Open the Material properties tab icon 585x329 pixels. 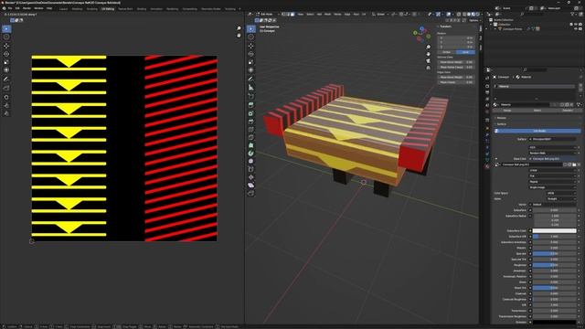coord(487,166)
